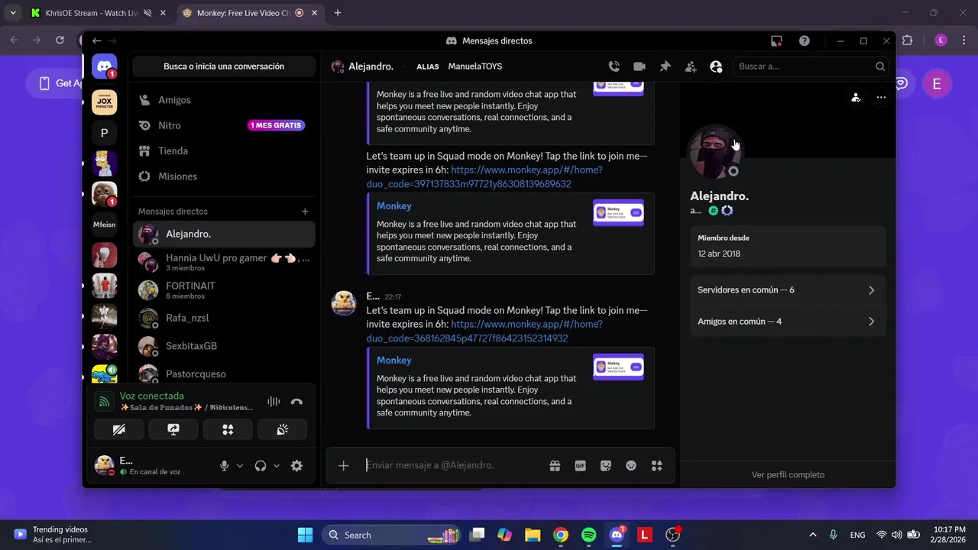Open Discord help question mark icon
The height and width of the screenshot is (550, 978).
coord(805,41)
